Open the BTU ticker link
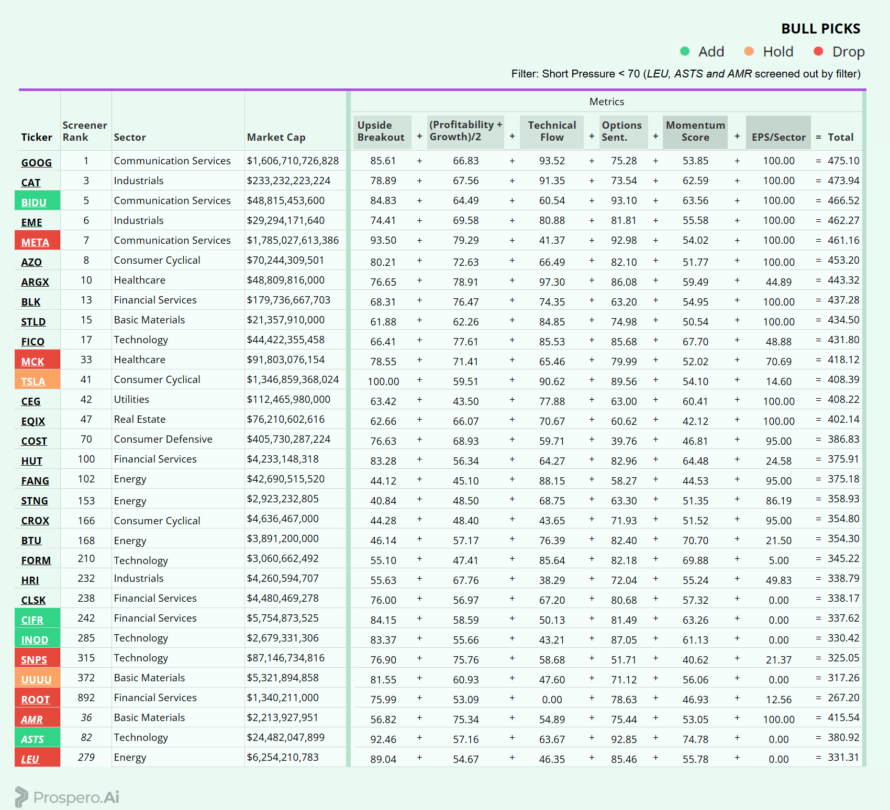This screenshot has width=890, height=810. tap(31, 541)
